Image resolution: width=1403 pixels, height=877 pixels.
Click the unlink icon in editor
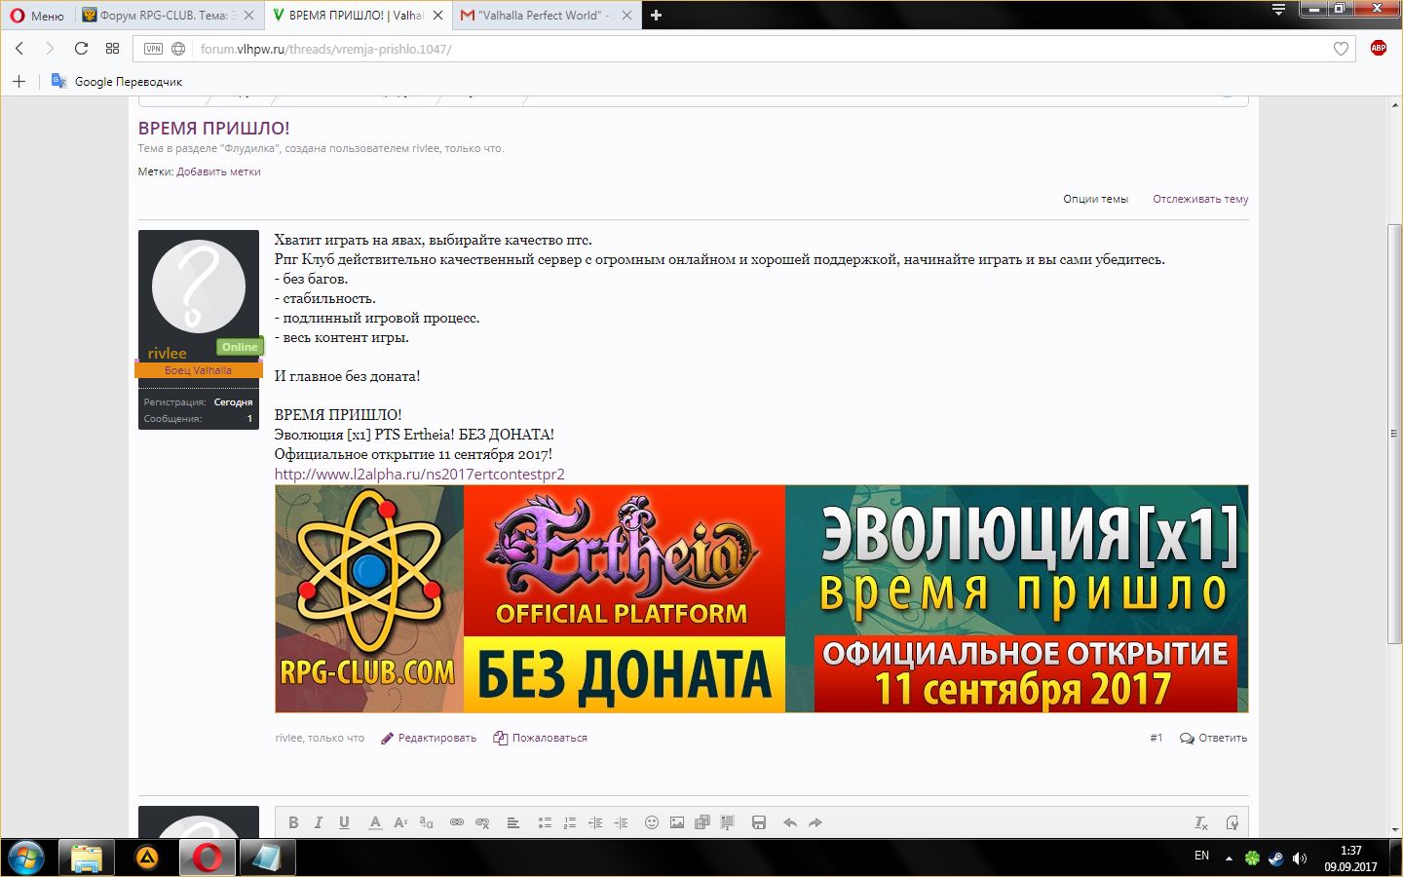tap(482, 822)
